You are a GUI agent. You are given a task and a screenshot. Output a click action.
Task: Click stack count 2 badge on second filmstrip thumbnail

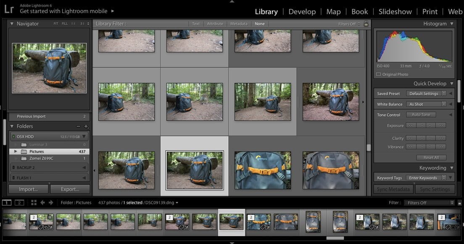pyautogui.click(x=34, y=217)
